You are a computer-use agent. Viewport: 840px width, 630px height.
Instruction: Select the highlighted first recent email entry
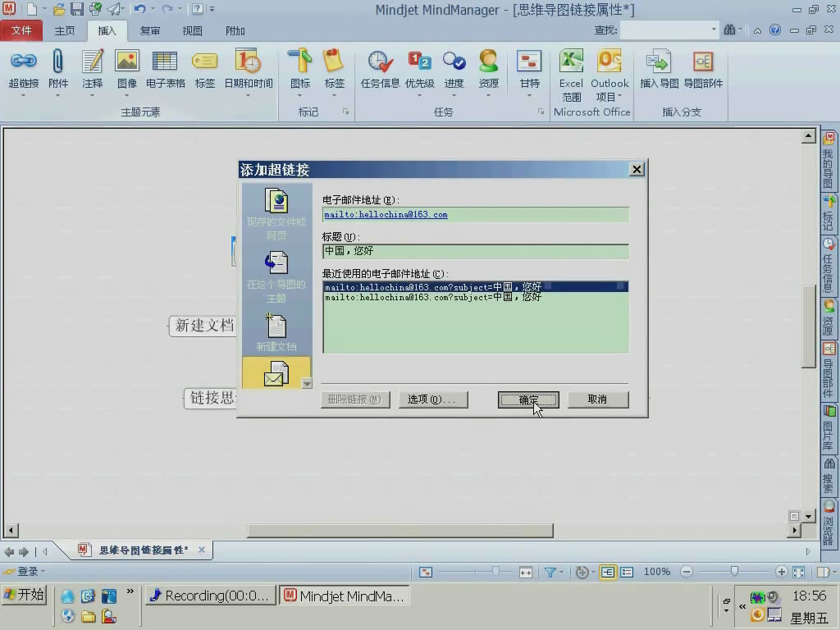coord(476,286)
